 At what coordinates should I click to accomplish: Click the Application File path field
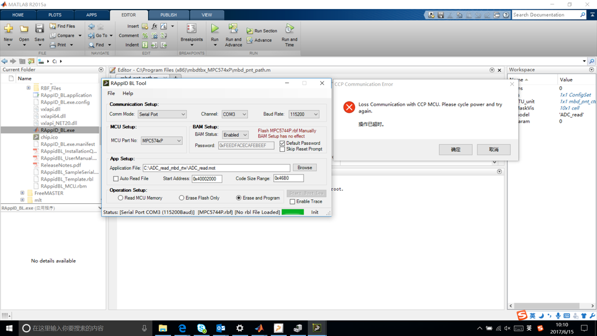click(216, 168)
